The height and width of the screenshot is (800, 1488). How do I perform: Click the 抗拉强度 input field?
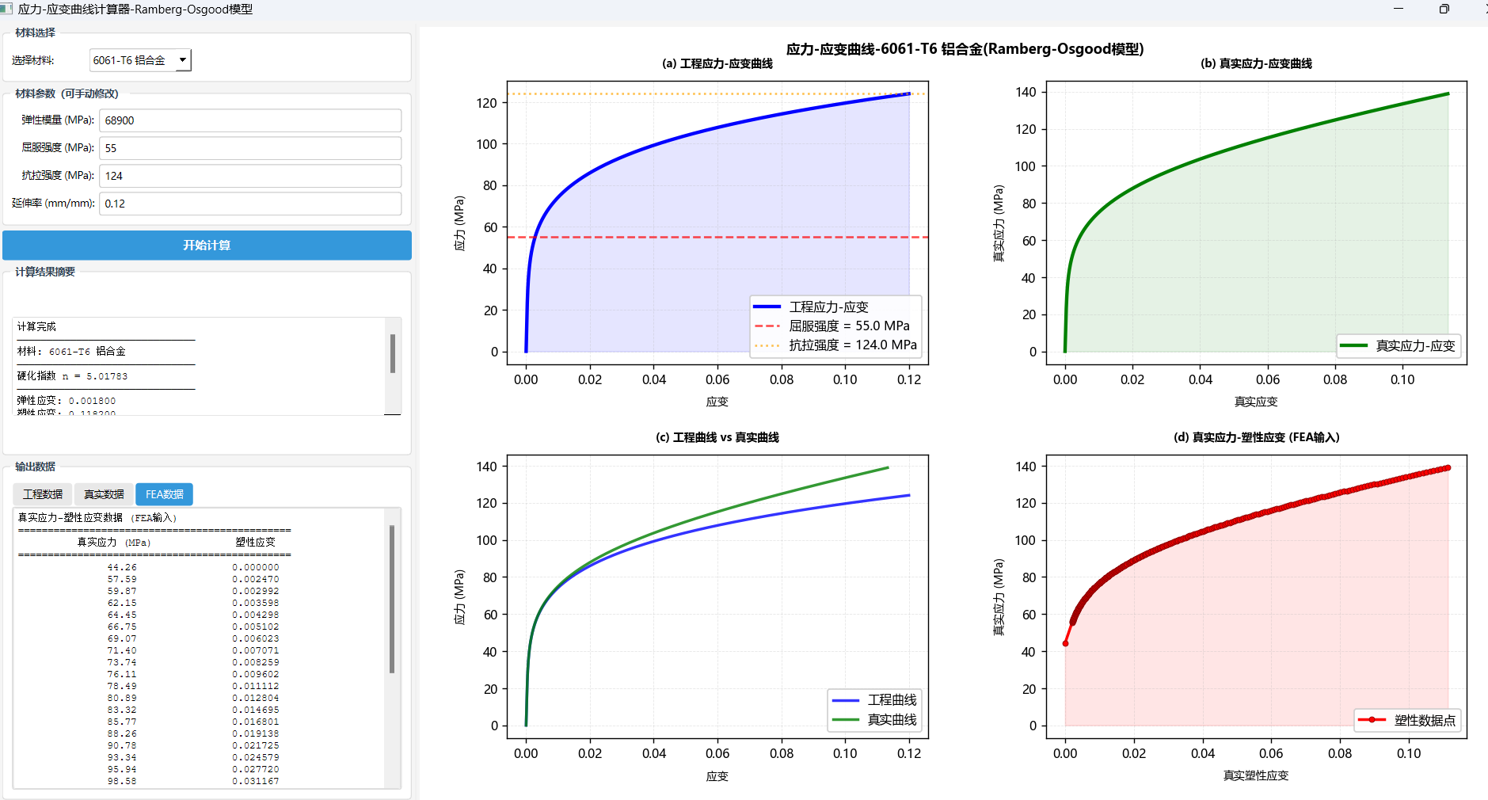point(250,176)
